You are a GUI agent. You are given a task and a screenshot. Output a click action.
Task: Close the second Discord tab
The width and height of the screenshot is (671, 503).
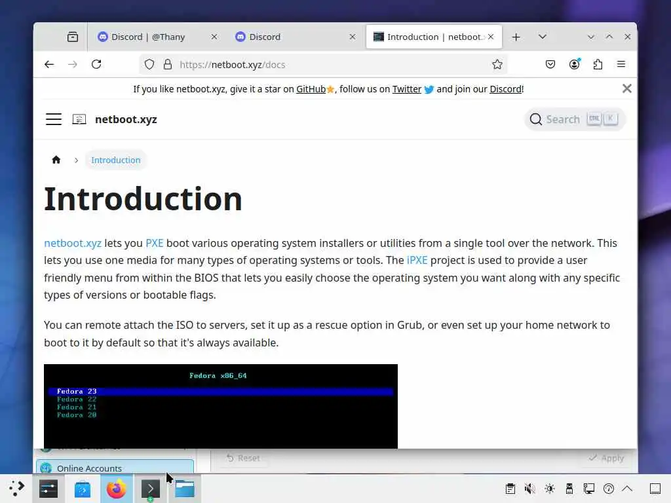coord(352,37)
